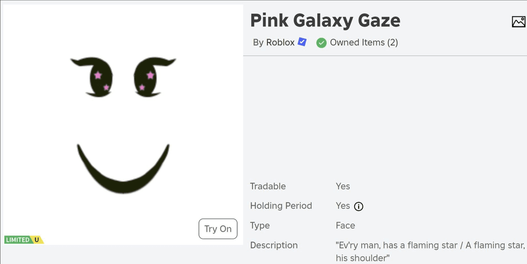Click the blue verified badge beside Roblox
The width and height of the screenshot is (527, 264).
[302, 42]
